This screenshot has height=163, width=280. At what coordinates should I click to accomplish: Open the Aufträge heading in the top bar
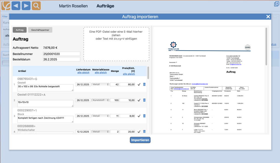click(105, 6)
